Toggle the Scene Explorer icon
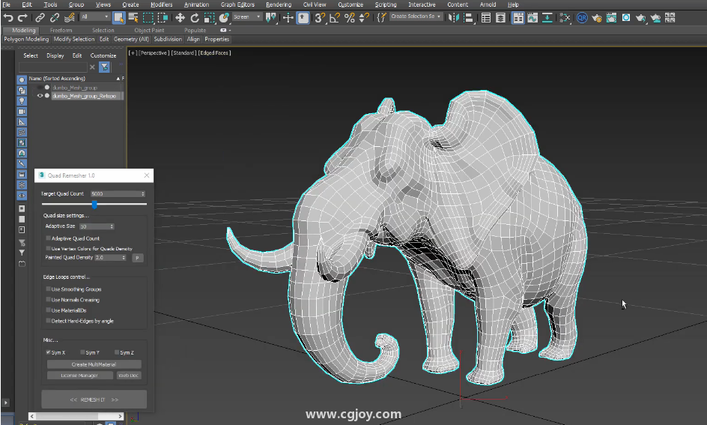The image size is (707, 425). [486, 17]
